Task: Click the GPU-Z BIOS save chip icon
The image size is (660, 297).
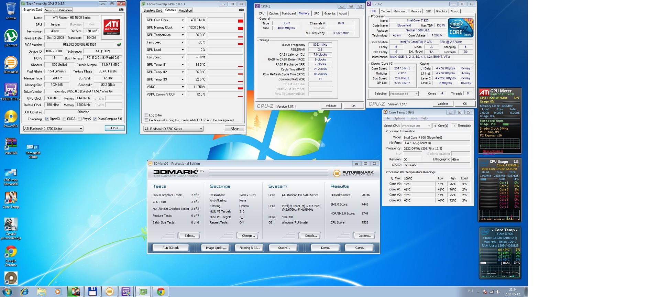Action: (119, 45)
